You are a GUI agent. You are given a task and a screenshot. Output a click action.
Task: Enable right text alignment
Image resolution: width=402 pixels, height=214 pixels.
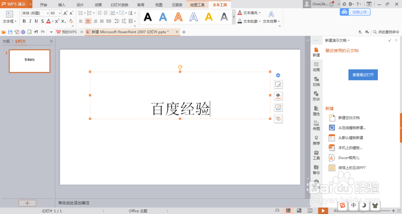point(95,21)
